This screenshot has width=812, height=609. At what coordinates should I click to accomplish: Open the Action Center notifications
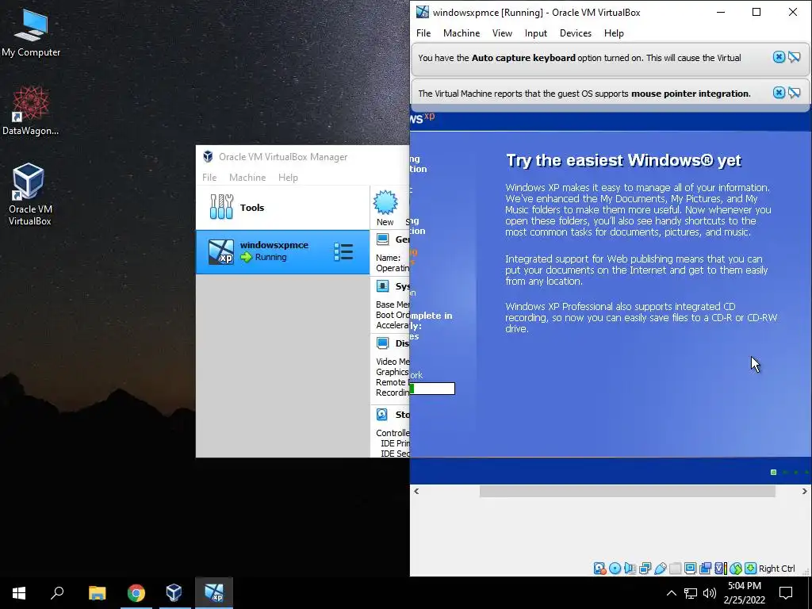[786, 593]
